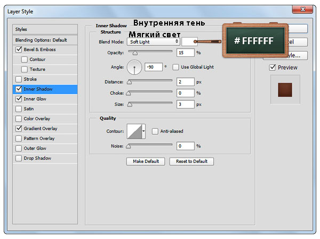Enable Anti-aliased contour option

[155, 131]
